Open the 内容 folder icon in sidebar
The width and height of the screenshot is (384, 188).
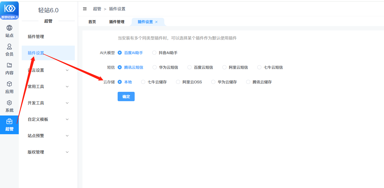(x=9, y=65)
